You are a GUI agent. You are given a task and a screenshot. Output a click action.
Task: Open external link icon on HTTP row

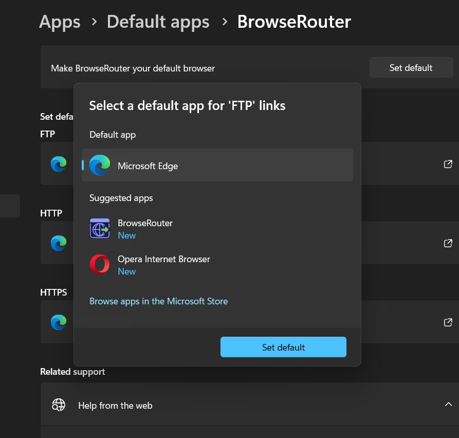[x=448, y=243]
